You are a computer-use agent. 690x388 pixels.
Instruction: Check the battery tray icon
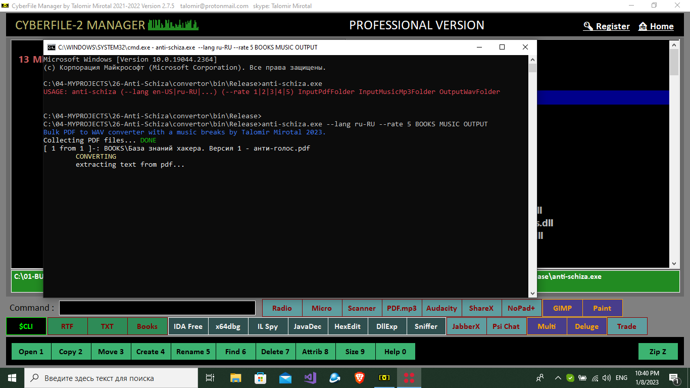click(x=582, y=378)
